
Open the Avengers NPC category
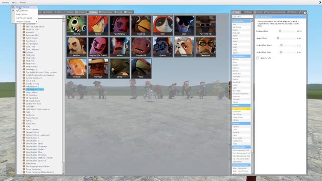click(30, 32)
